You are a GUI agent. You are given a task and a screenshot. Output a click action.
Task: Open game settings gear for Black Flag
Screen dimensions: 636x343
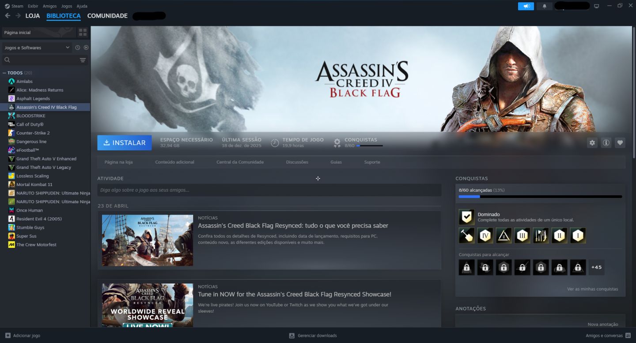[592, 143]
